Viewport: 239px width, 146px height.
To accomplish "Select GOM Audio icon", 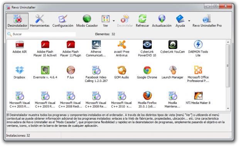I will 121,73.
